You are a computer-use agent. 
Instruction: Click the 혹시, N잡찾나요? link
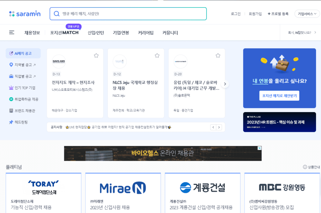point(299,33)
